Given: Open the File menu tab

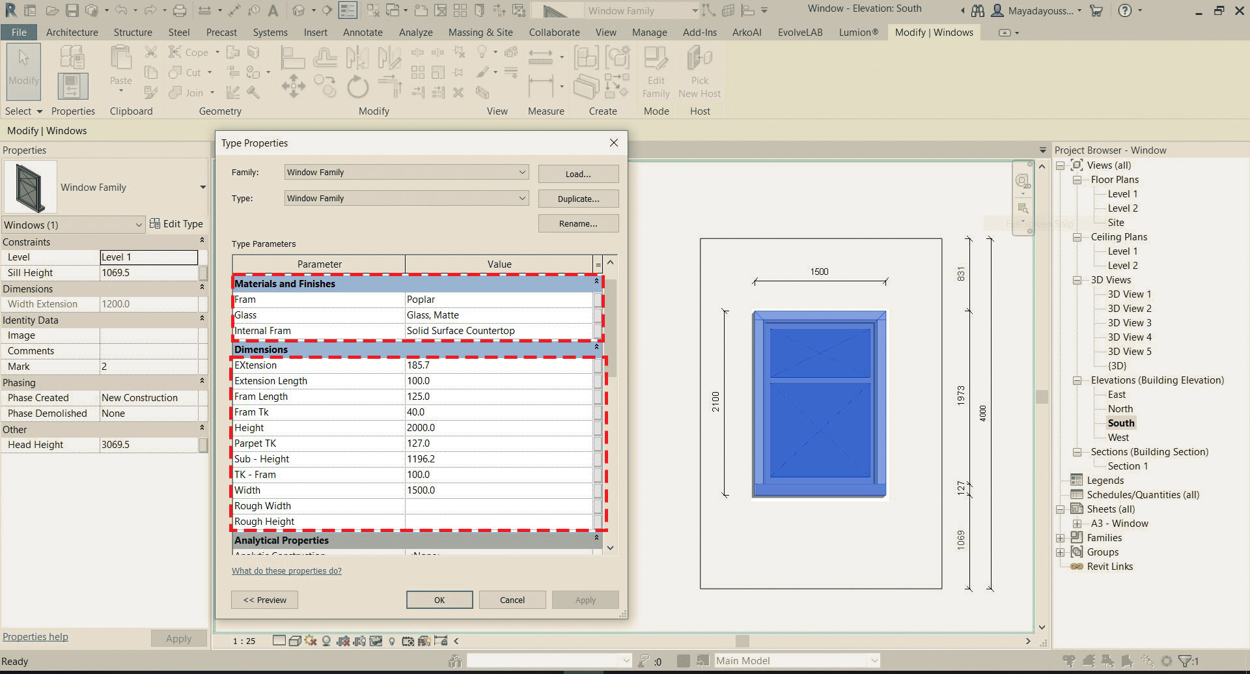Looking at the screenshot, I should point(19,33).
